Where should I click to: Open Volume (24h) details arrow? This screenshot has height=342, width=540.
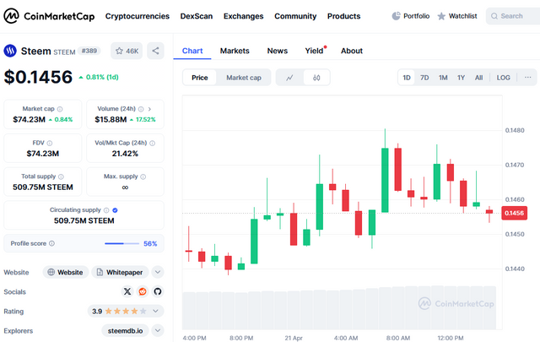[x=149, y=109]
